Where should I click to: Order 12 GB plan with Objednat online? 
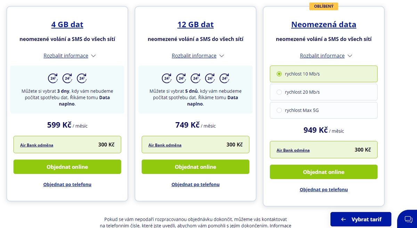[x=196, y=167]
